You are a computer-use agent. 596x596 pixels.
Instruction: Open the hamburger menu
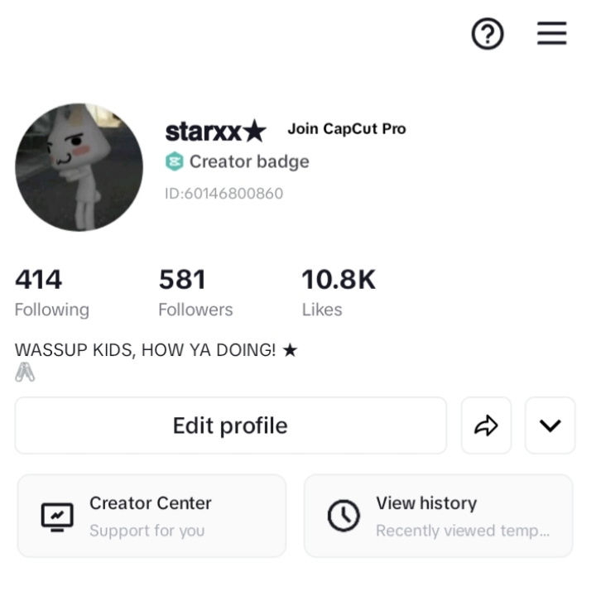coord(551,33)
